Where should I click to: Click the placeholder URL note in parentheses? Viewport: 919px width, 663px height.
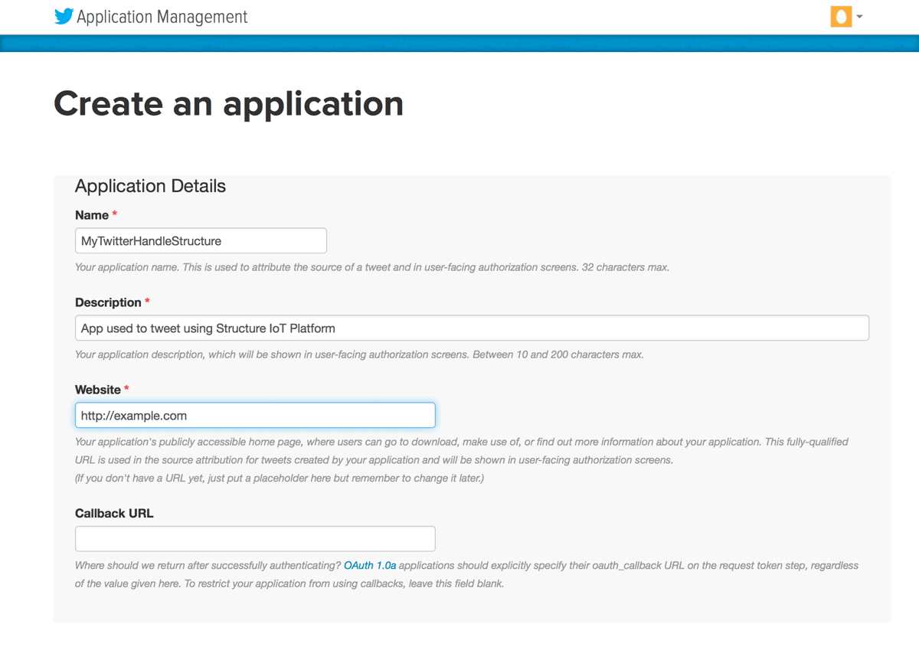point(280,478)
